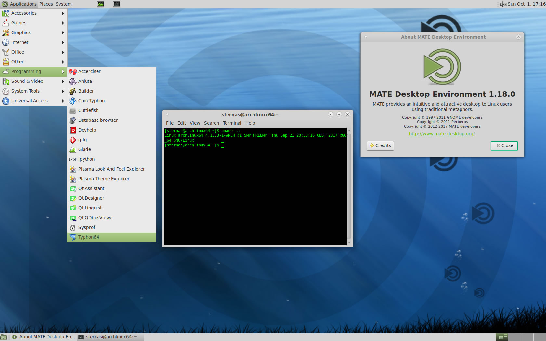546x341 pixels.
Task: Select Graphics category in Applications menu
Action: 33,32
